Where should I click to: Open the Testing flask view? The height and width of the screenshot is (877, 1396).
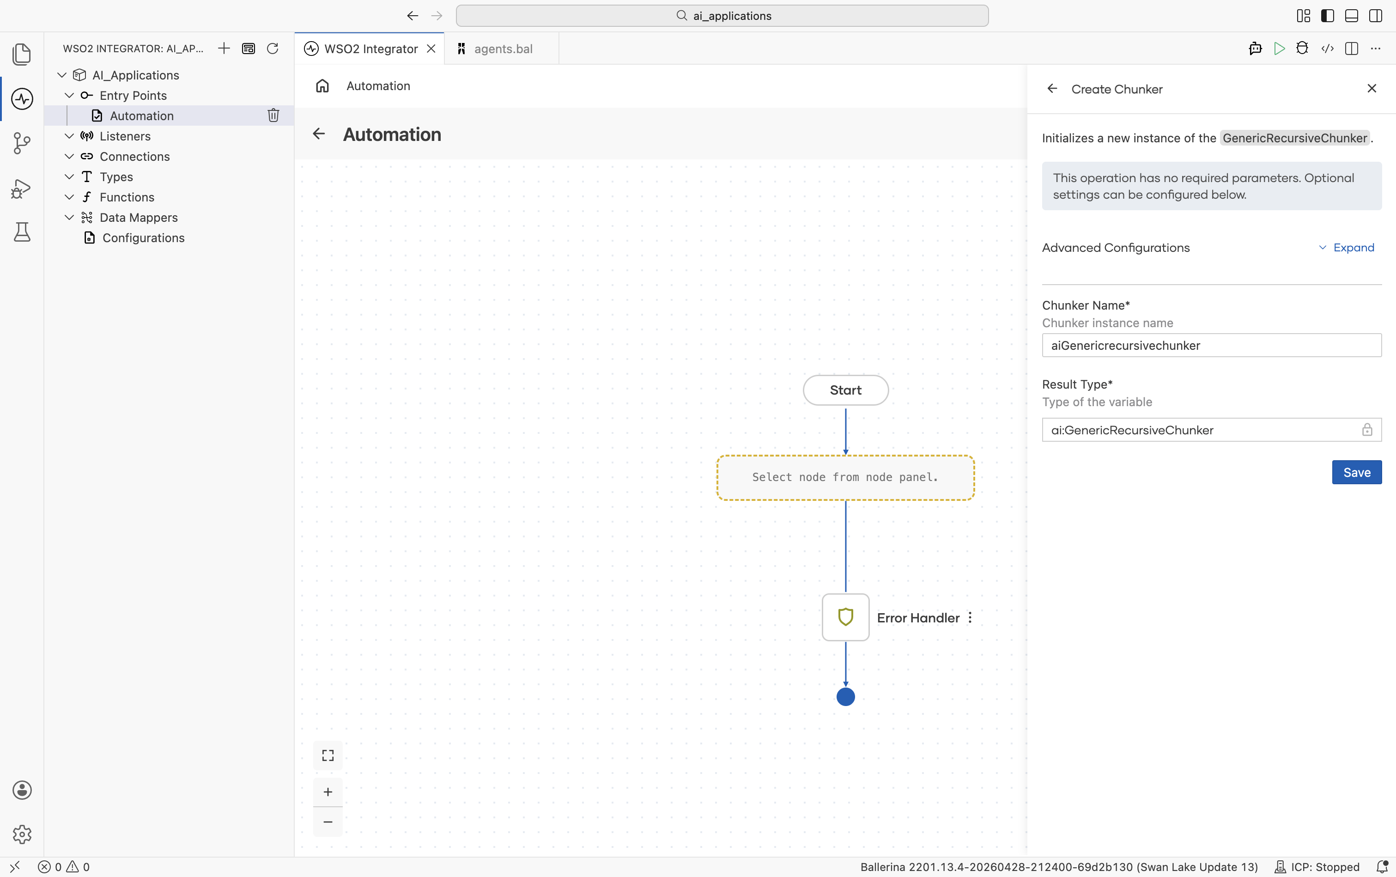point(22,232)
